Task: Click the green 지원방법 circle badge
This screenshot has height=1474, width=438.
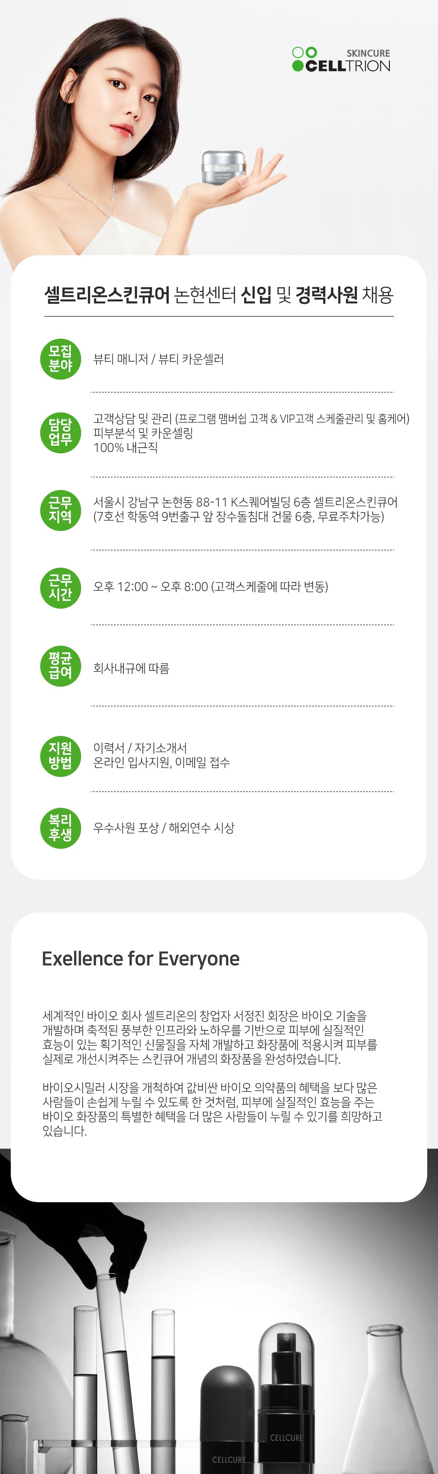Action: coord(60,756)
